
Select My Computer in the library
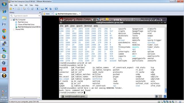click(x=20, y=20)
